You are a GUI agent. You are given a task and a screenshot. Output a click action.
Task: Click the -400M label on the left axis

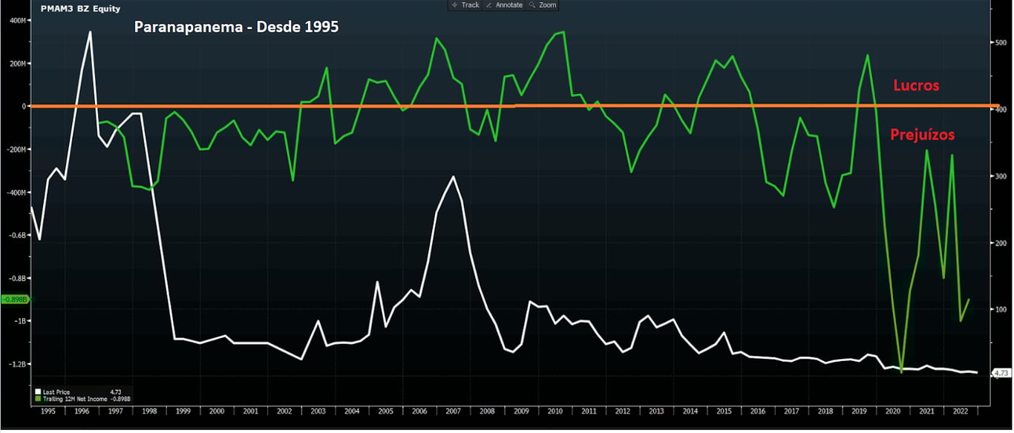[16, 192]
